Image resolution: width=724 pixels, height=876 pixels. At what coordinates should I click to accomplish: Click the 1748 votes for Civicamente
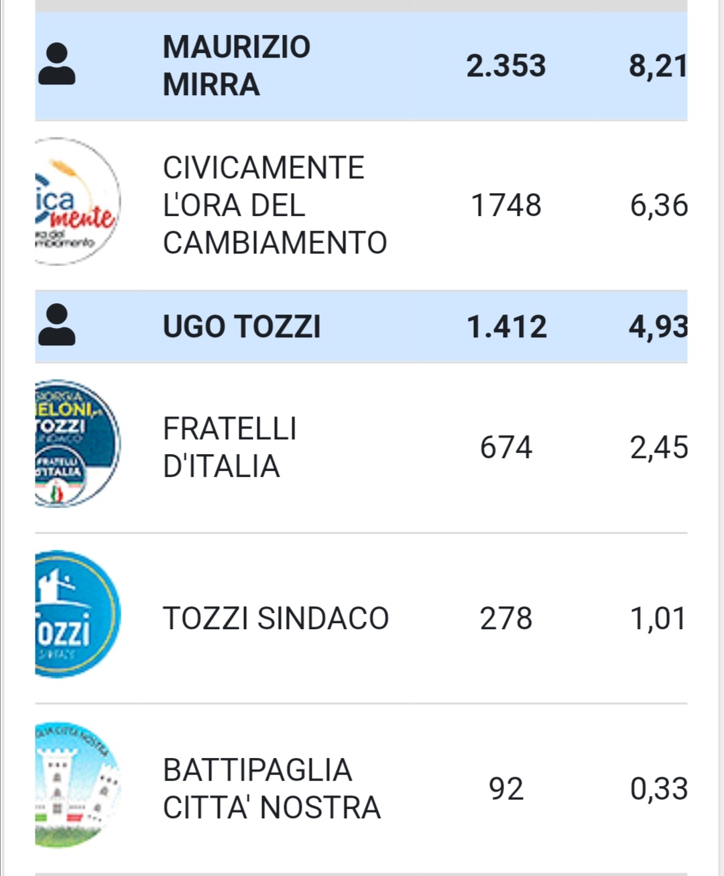[506, 205]
